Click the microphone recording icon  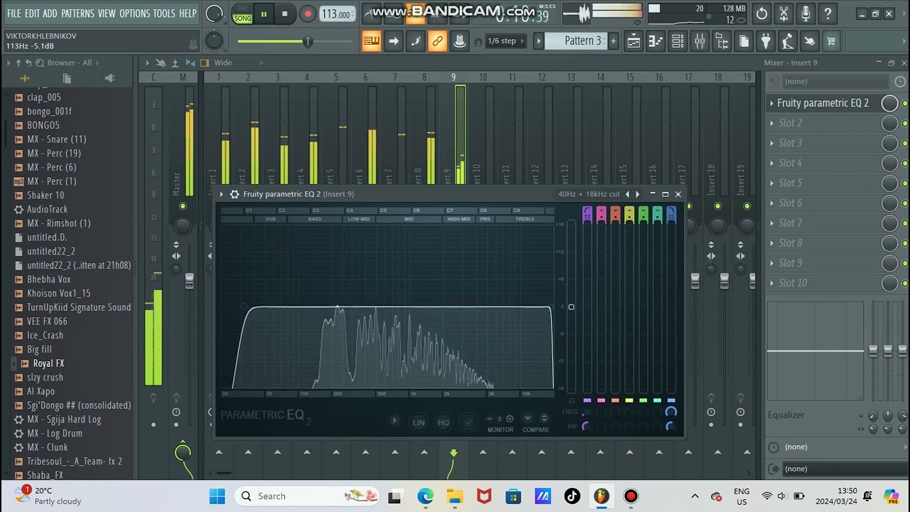805,14
